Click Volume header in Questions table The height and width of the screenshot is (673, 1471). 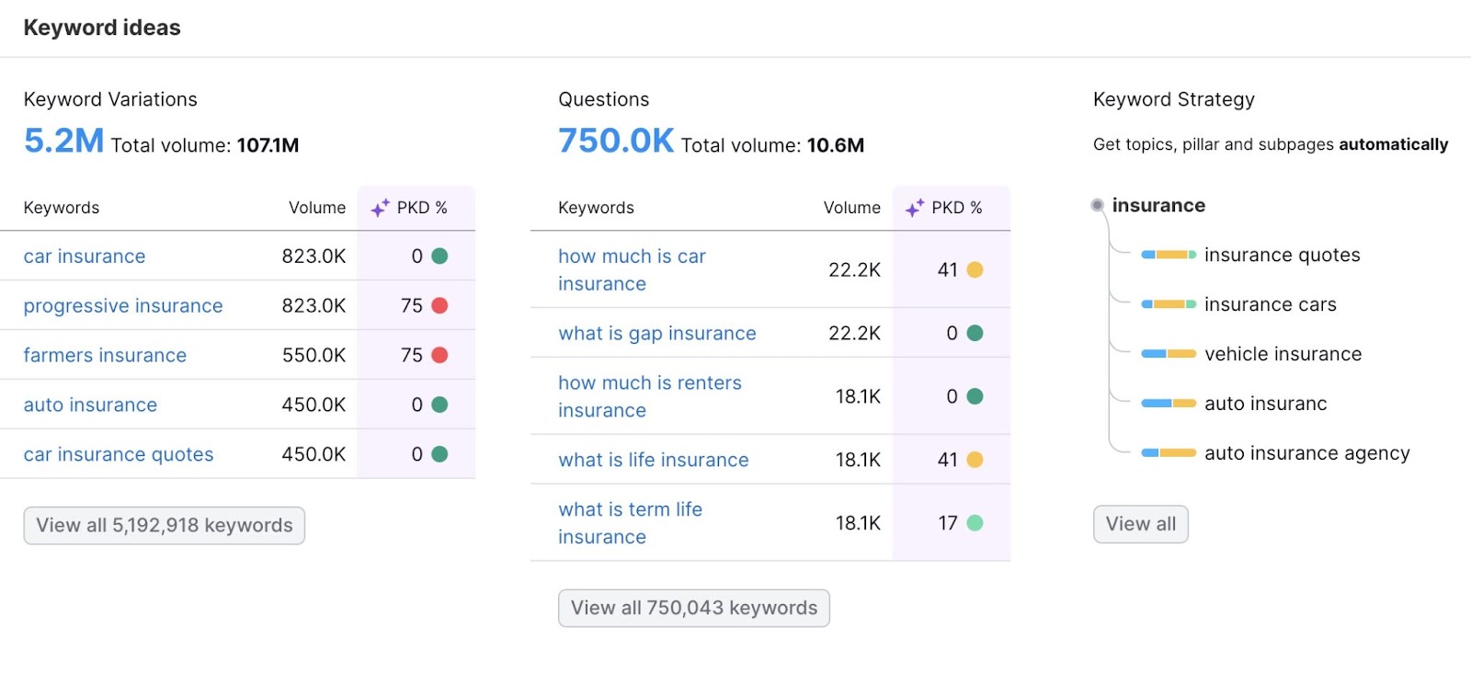click(852, 209)
